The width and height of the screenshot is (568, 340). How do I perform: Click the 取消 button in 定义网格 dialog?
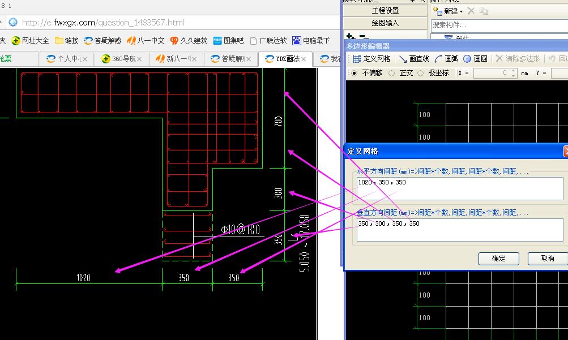tap(548, 259)
